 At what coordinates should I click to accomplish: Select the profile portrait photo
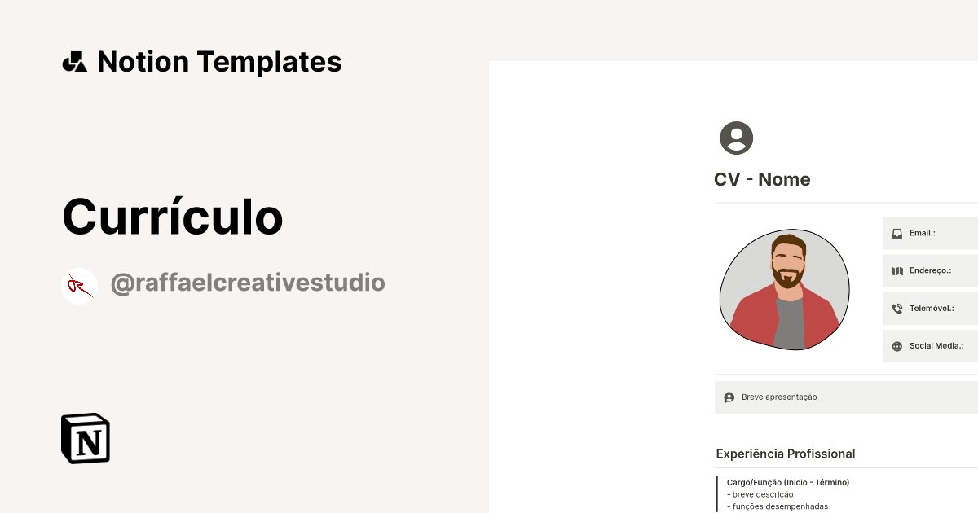(x=784, y=290)
